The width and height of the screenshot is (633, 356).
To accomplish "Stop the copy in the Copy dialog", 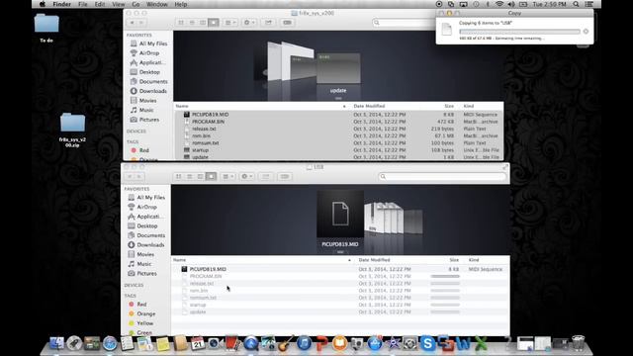I will coord(586,31).
